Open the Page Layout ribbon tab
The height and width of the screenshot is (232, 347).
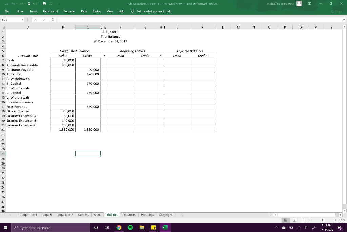[x=50, y=11]
